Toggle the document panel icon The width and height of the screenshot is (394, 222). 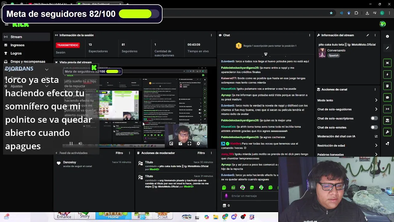tap(387, 86)
